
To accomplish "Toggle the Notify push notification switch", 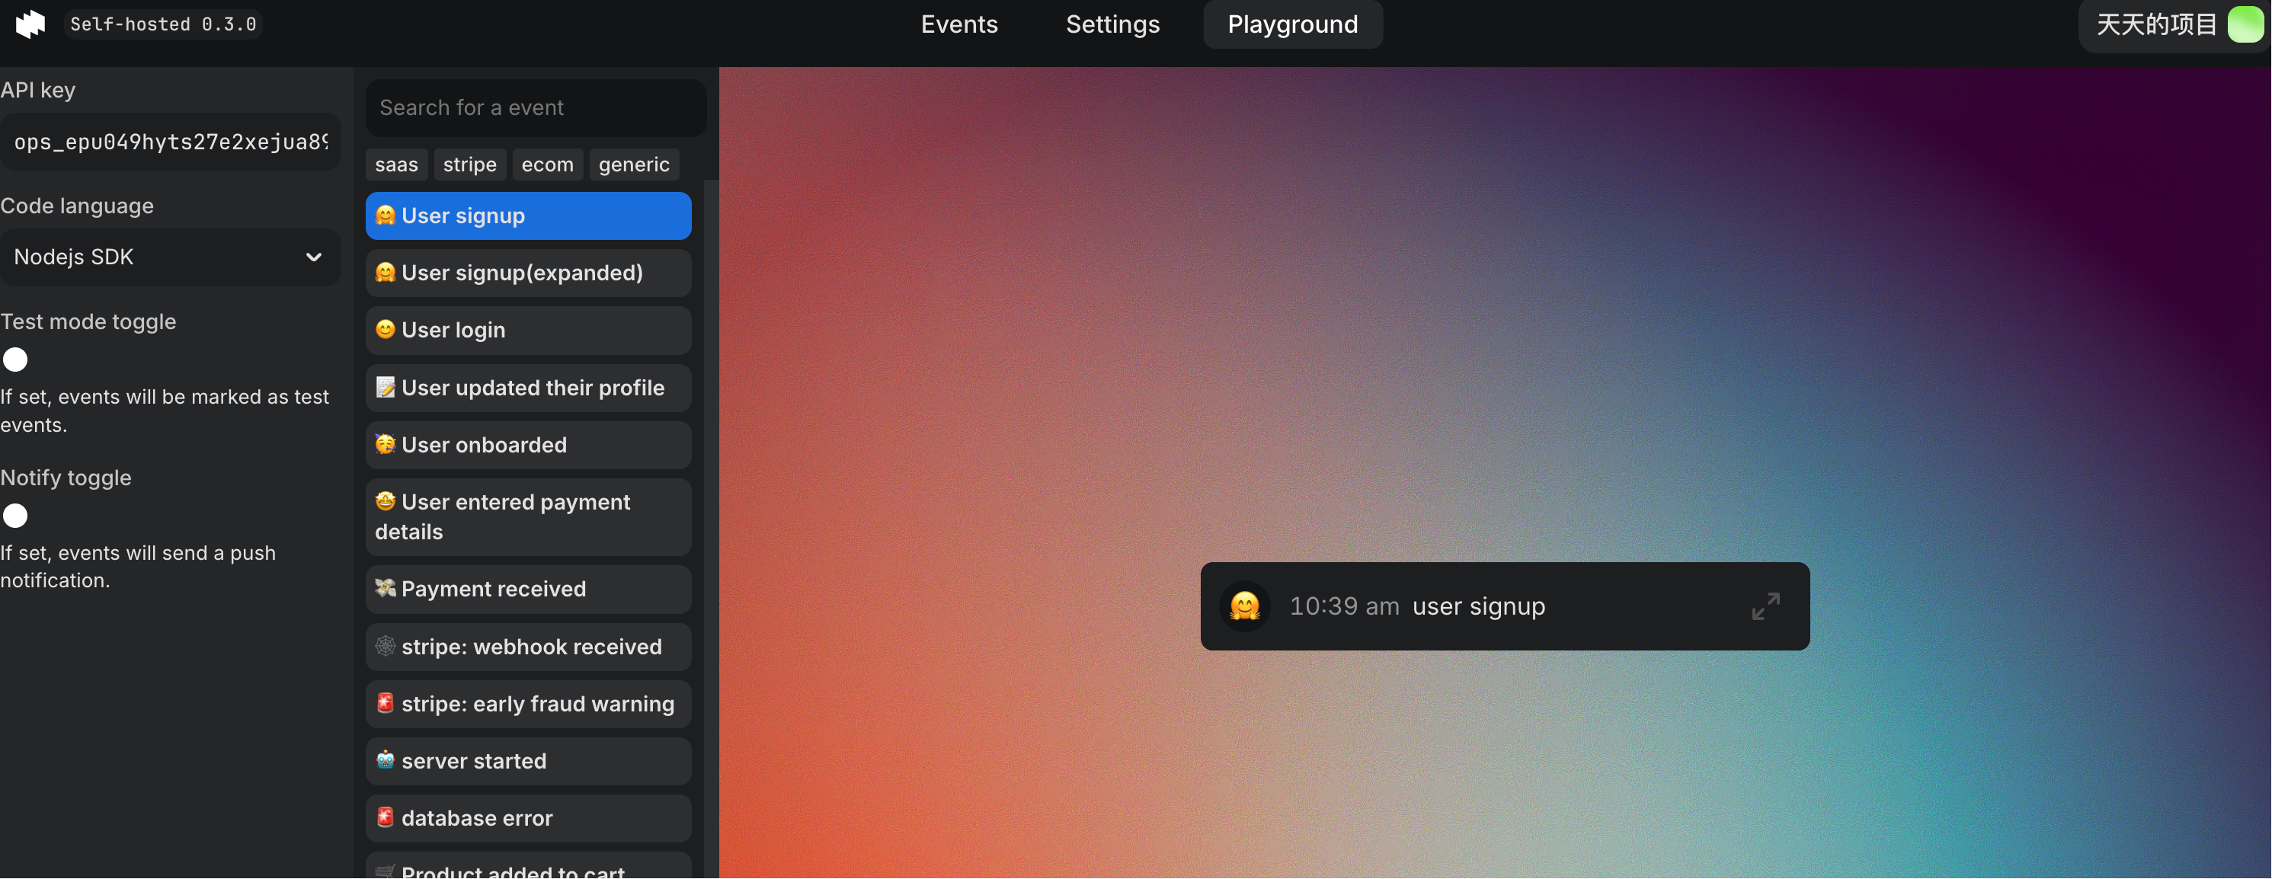I will pyautogui.click(x=16, y=516).
